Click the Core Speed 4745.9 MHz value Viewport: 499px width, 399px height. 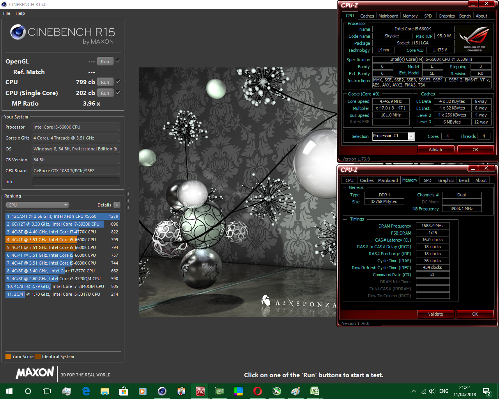[x=391, y=101]
